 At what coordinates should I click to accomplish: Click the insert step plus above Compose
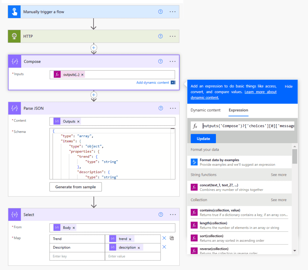94,48
